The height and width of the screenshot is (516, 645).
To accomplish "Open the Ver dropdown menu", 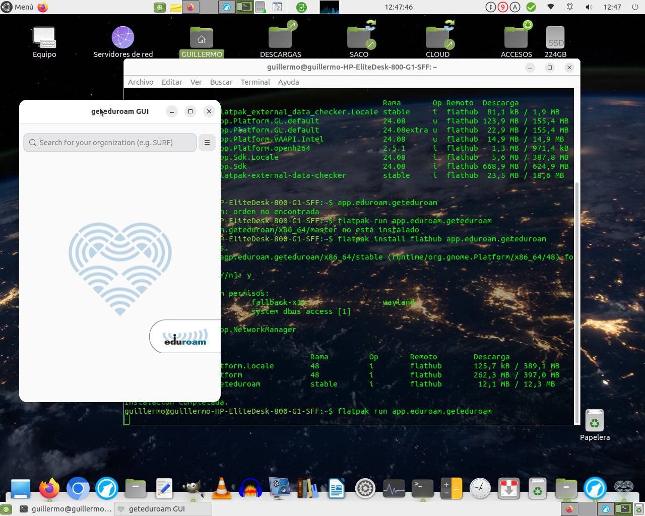I will pyautogui.click(x=196, y=82).
